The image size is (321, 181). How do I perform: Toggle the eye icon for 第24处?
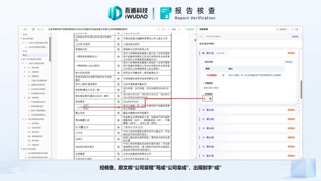click(204, 128)
